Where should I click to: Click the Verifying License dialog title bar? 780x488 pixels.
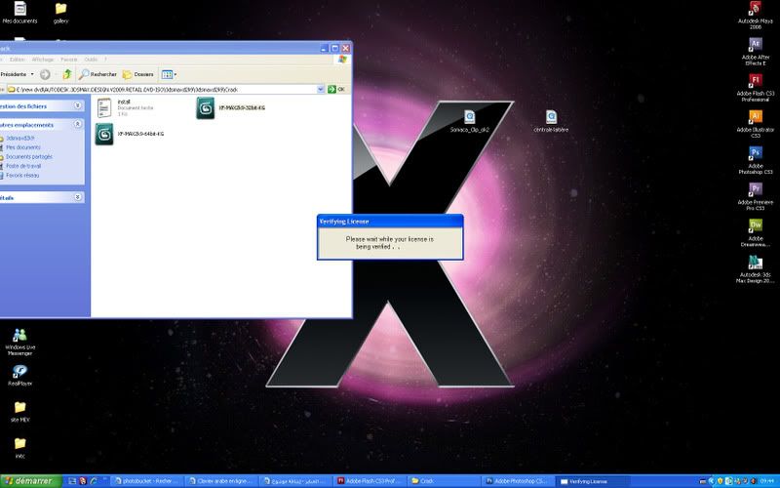[x=390, y=222]
